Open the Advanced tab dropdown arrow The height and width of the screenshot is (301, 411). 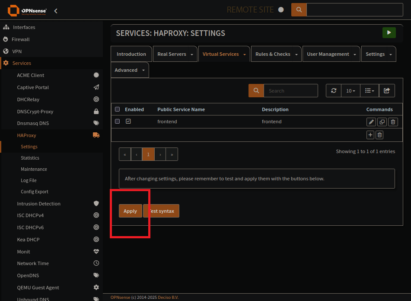click(143, 70)
